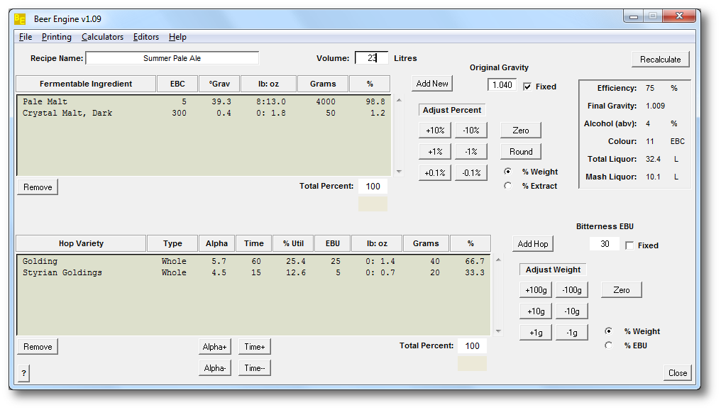Toggle the Original Gravity Fixed checkbox

[x=527, y=87]
